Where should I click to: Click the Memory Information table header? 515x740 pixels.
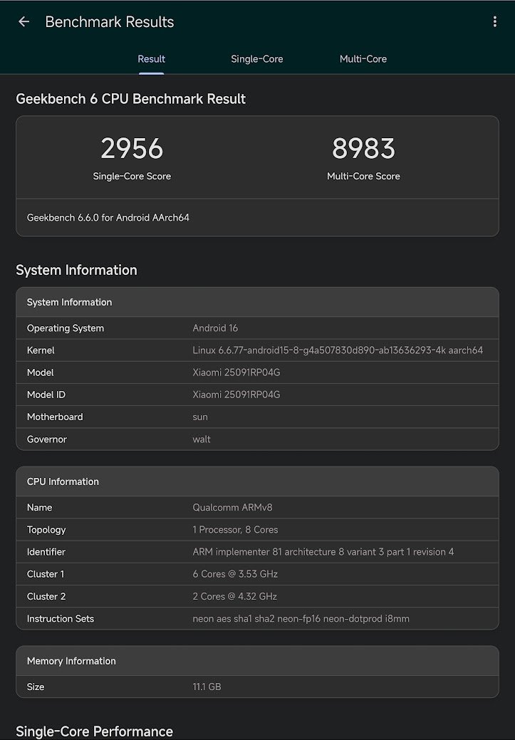(257, 661)
